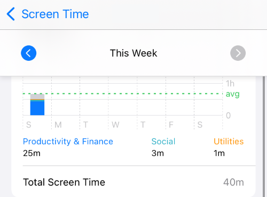Viewport: 267px width, 197px height.
Task: Select the first Tuesday column in the chart
Action: point(94,103)
